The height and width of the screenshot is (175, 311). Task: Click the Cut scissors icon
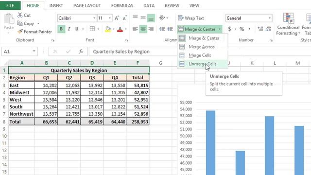[x=20, y=15]
